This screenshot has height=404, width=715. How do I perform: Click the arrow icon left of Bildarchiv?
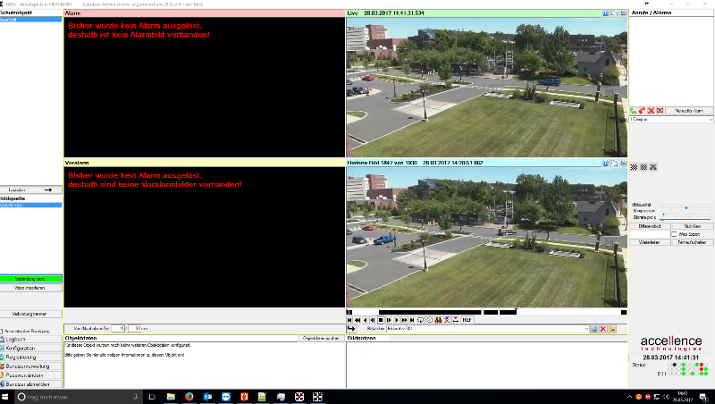[351, 329]
